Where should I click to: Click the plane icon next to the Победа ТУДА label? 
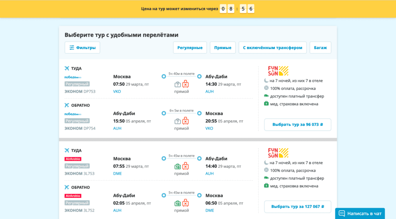pos(67,68)
